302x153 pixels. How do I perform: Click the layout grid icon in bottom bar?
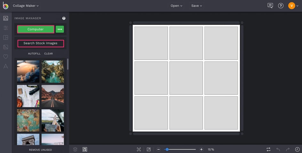click(85, 149)
